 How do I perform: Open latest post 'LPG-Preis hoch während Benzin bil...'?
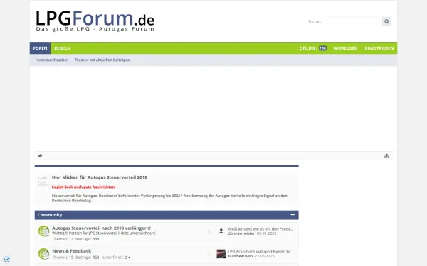pyautogui.click(x=260, y=252)
